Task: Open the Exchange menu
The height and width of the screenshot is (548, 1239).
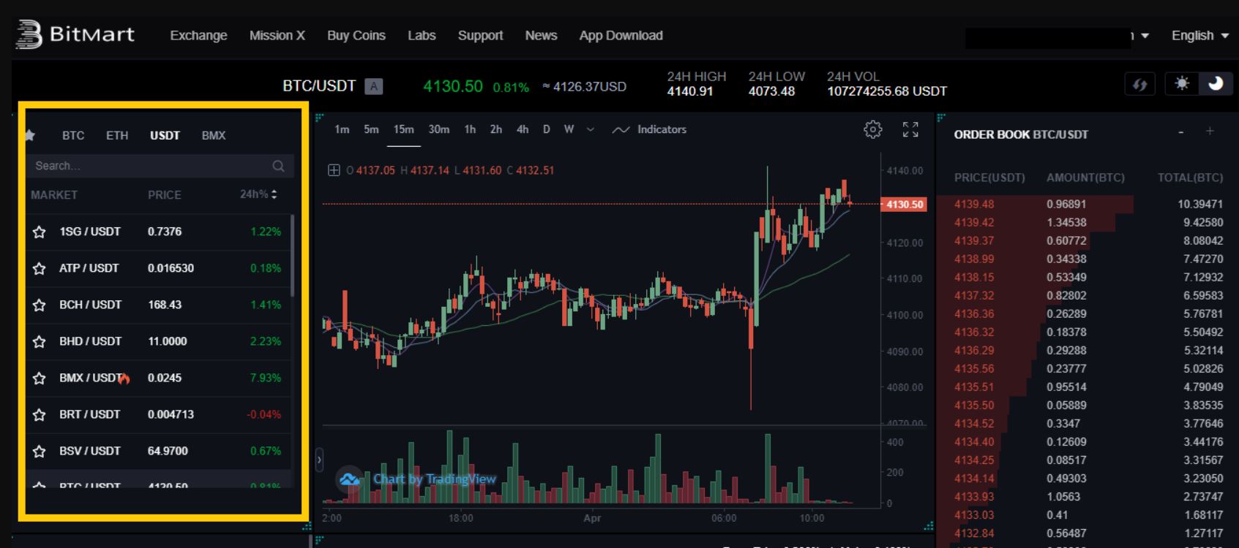Action: click(x=198, y=35)
